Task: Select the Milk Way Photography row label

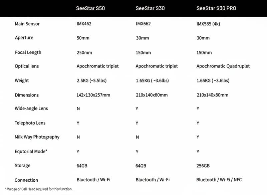Action: click(37, 137)
